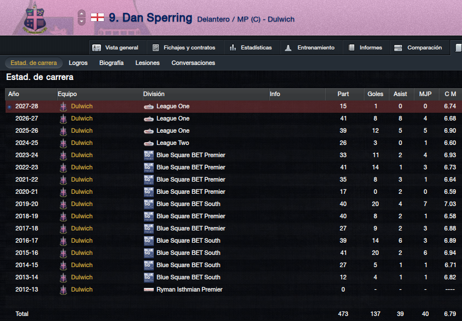Click the Dulwich club crest in header

coord(35,18)
